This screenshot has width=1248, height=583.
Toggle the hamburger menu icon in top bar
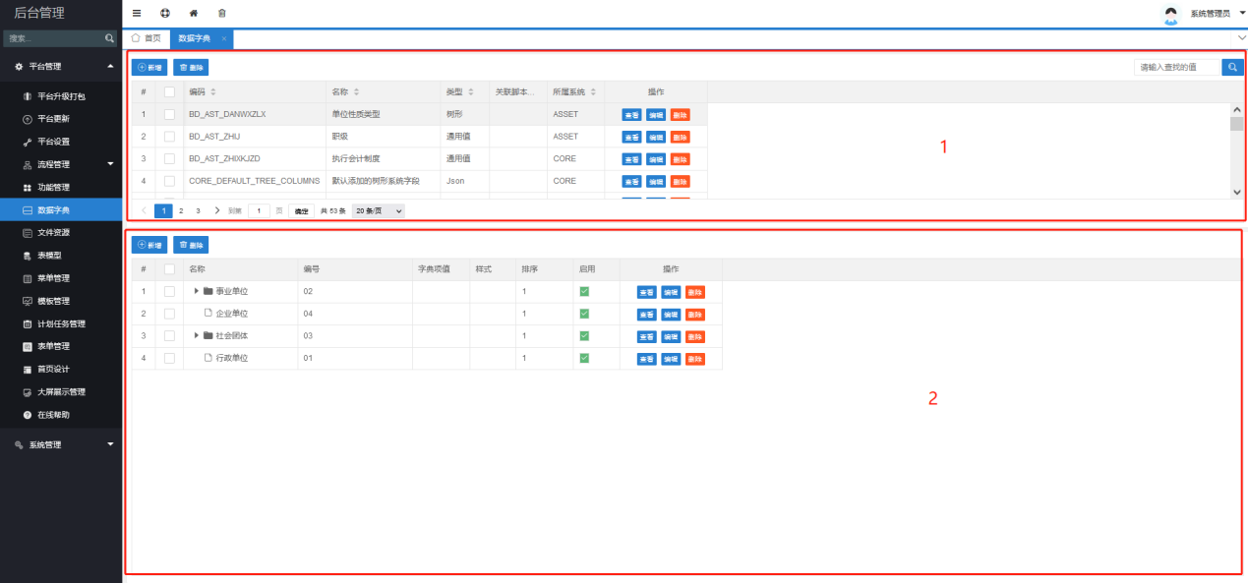click(137, 14)
